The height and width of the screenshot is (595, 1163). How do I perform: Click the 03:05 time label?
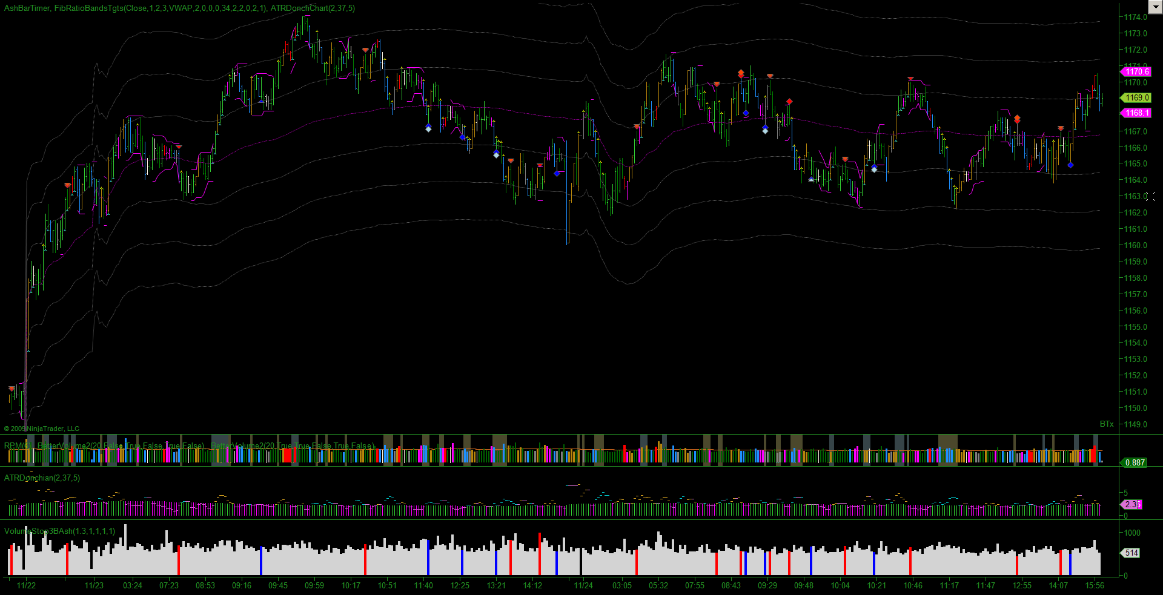[x=622, y=585]
